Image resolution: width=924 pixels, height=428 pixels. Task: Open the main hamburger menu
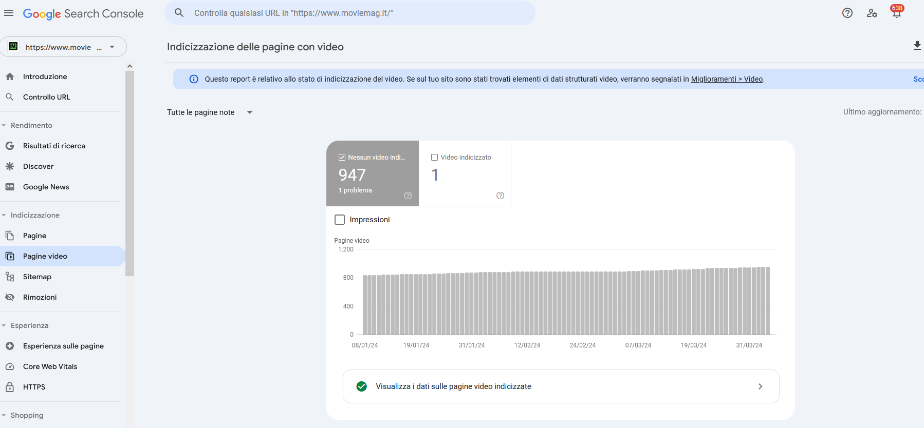9,13
